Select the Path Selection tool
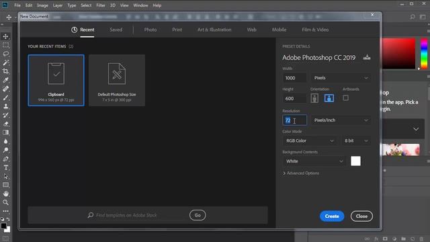The height and width of the screenshot is (242, 430). (5, 176)
